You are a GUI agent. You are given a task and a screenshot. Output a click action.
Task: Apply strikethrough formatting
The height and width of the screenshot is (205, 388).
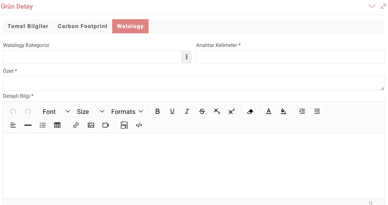[x=202, y=111]
